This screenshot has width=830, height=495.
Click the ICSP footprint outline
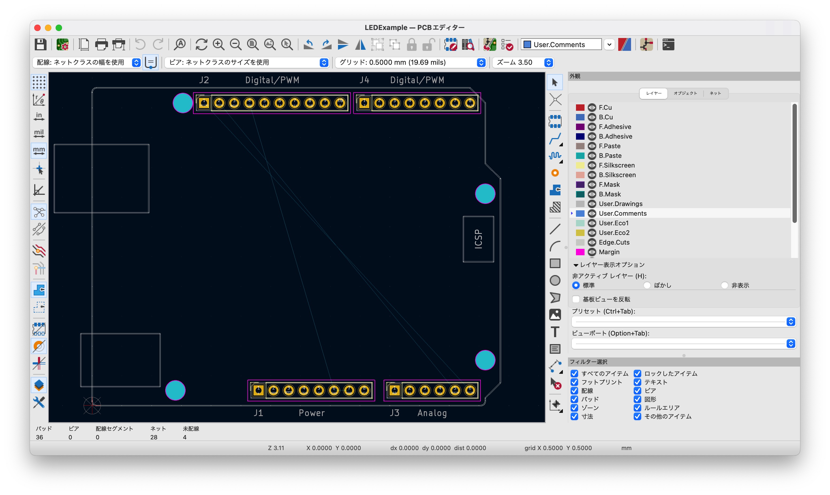tap(478, 239)
